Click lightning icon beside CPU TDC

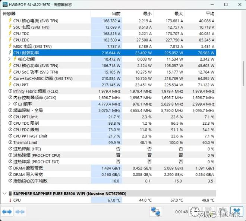click(10, 33)
